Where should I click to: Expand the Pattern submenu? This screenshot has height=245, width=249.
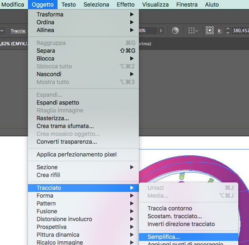click(83, 203)
